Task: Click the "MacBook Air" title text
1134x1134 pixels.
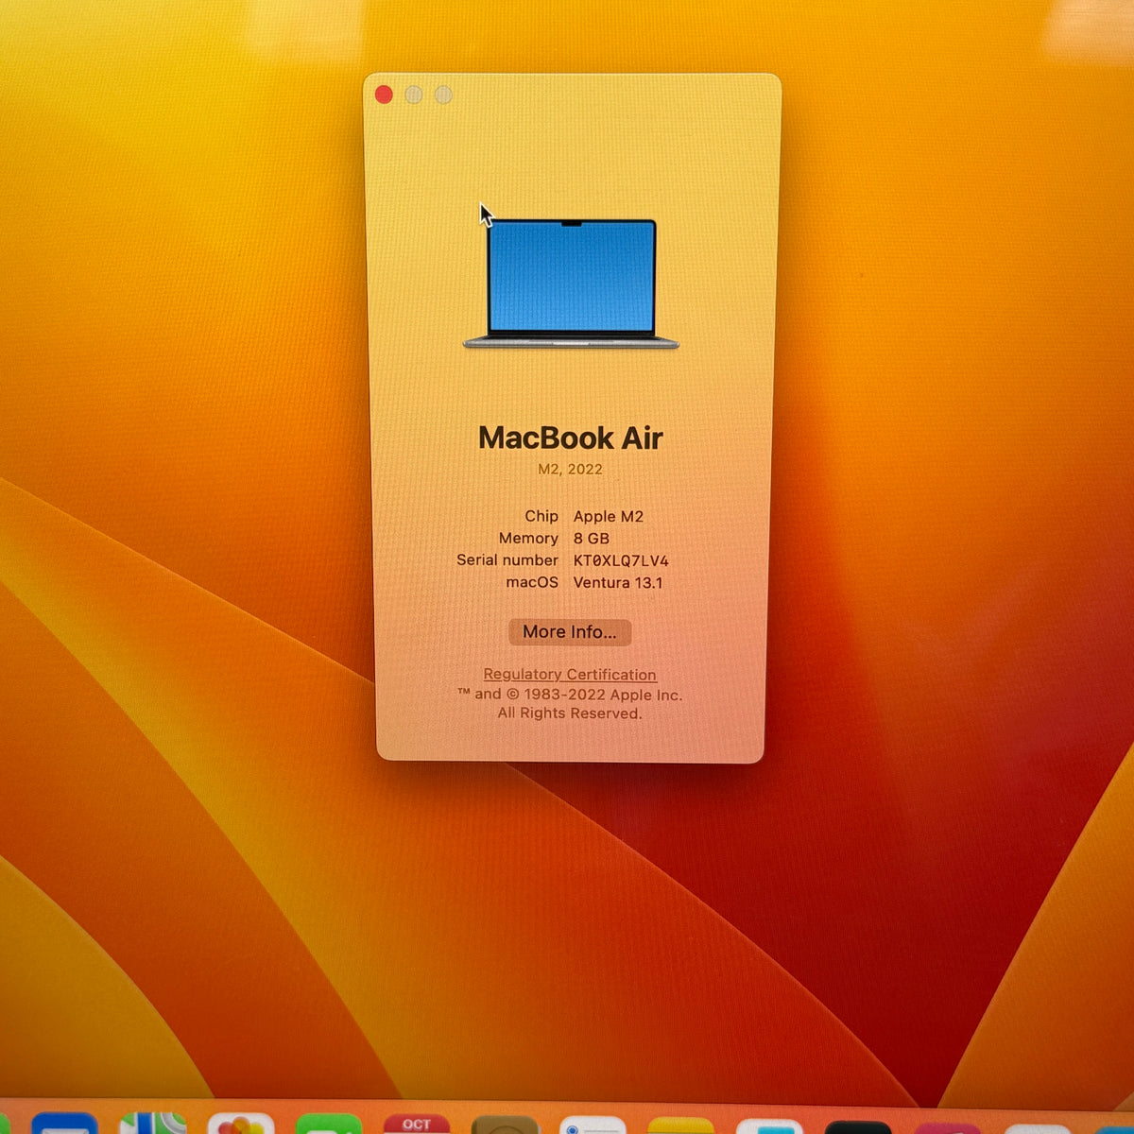Action: 570,438
